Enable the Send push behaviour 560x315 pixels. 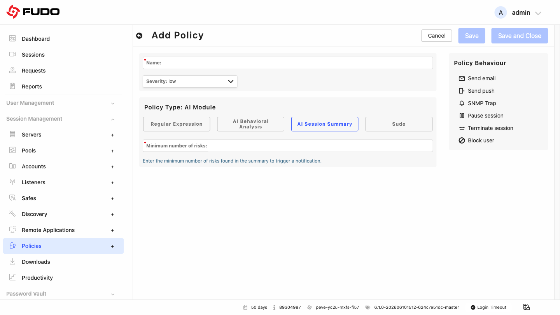[477, 91]
